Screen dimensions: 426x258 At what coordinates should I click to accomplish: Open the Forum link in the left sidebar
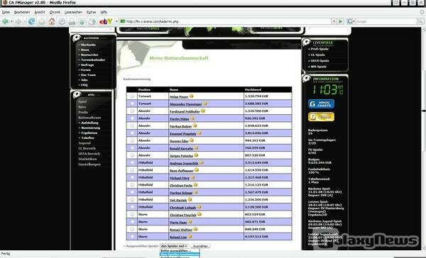click(x=86, y=70)
